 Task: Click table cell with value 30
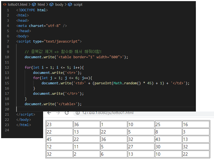(168, 146)
